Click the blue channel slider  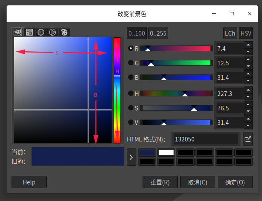[x=176, y=77]
